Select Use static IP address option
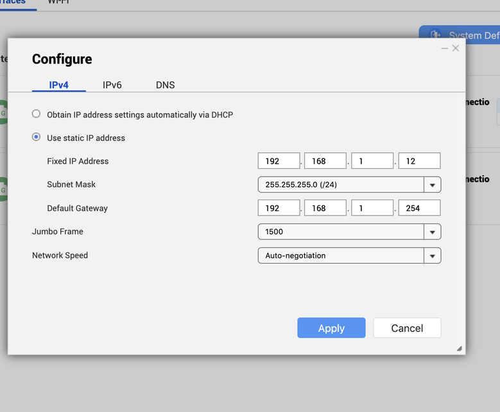 point(36,137)
